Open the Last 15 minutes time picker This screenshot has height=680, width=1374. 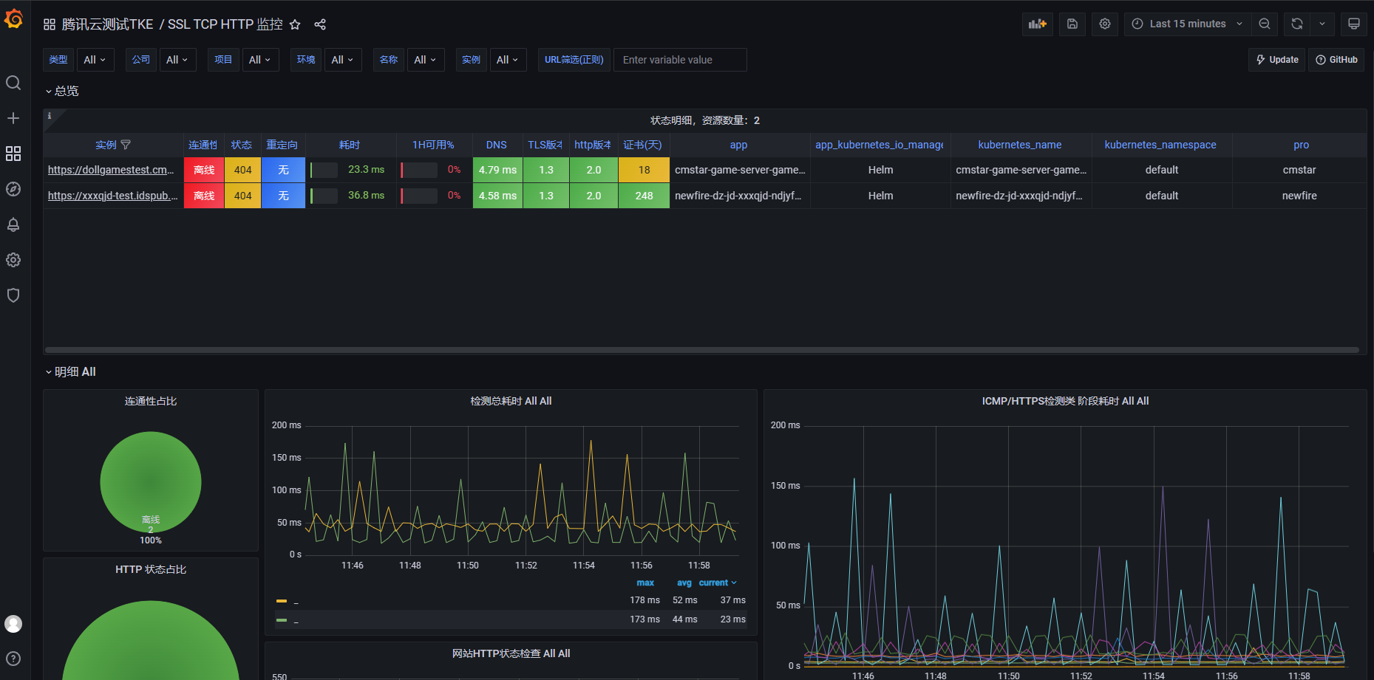tap(1188, 24)
